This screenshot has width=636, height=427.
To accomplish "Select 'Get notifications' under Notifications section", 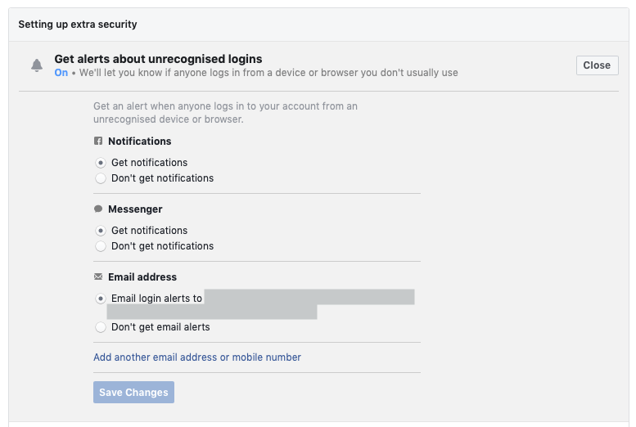I will (101, 163).
